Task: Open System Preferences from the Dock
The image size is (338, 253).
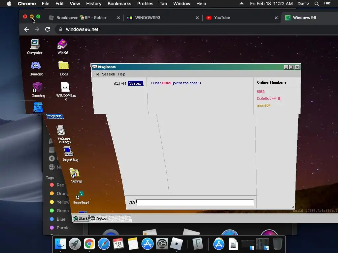Action: [162, 244]
